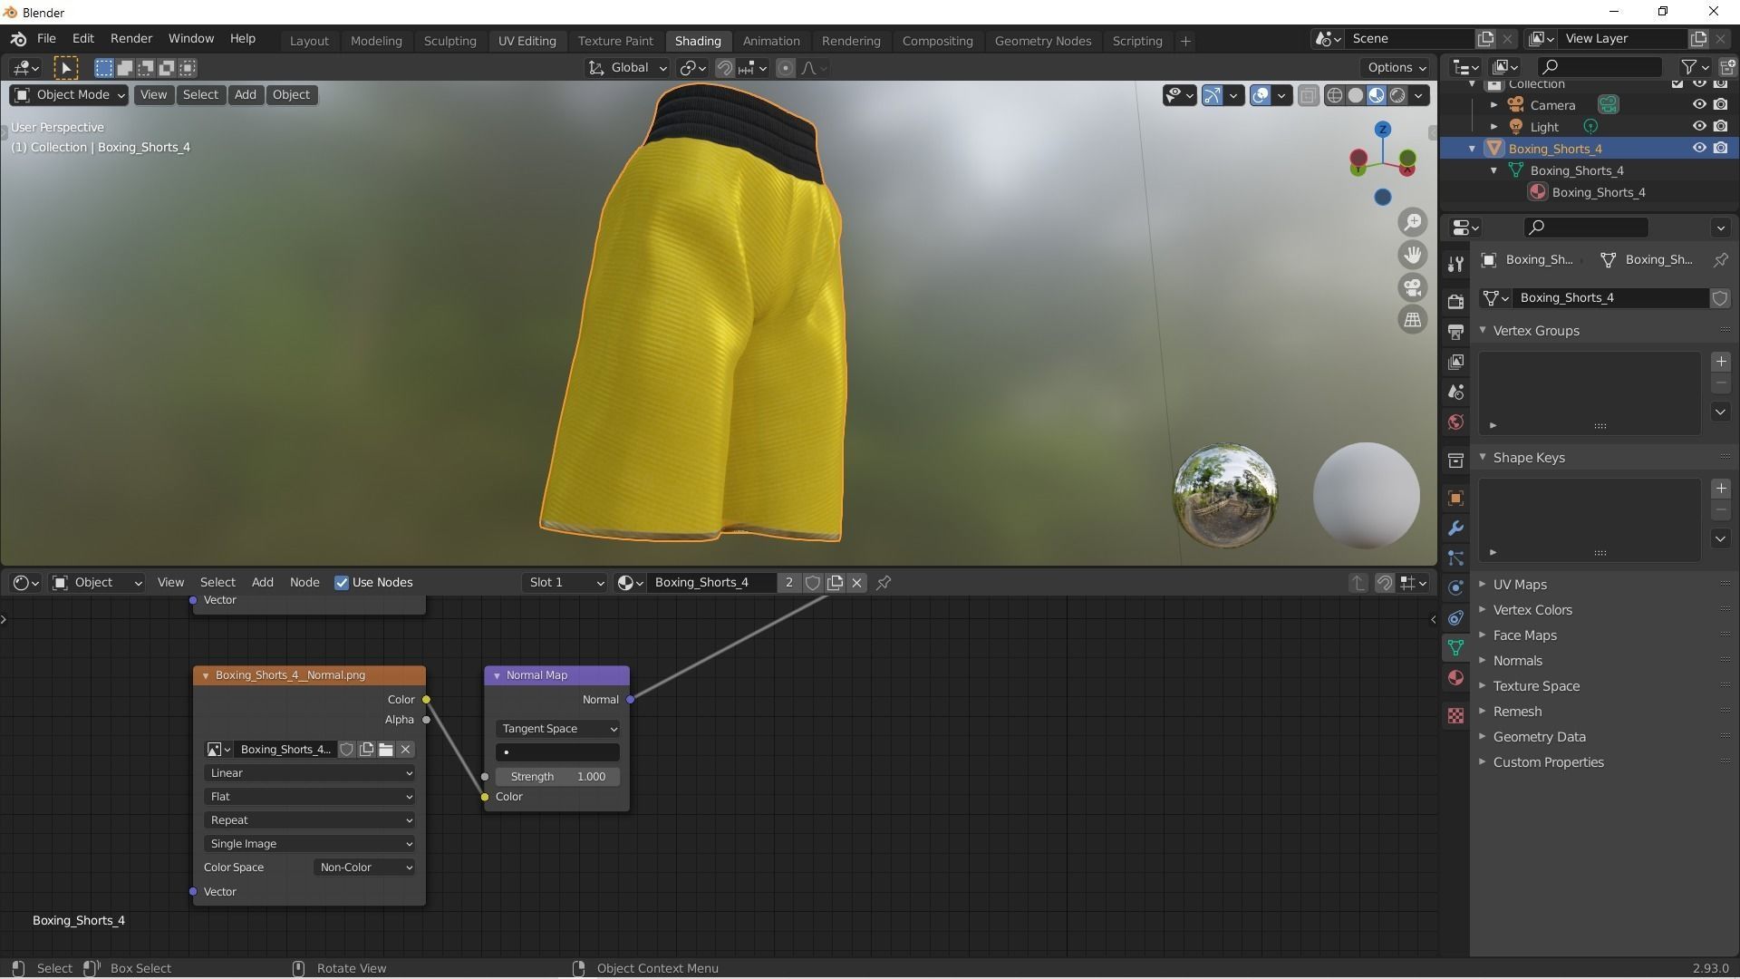Switch to the UV Editing workspace tab
This screenshot has width=1740, height=979.
(x=527, y=41)
